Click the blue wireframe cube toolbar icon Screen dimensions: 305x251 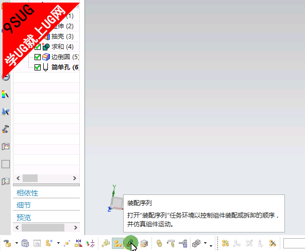click(25, 243)
